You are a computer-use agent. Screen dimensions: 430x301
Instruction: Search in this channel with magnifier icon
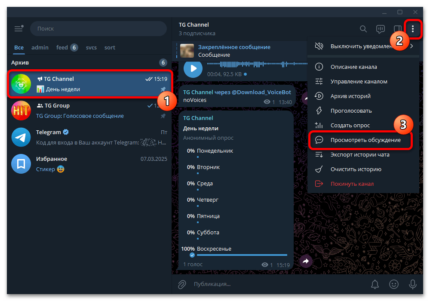pyautogui.click(x=363, y=29)
